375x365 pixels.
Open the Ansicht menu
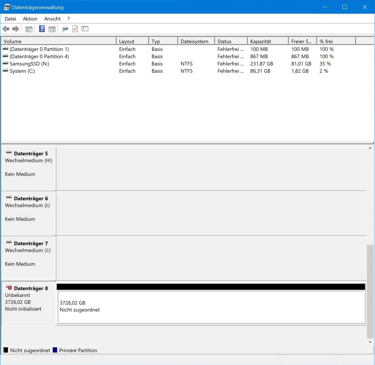click(52, 19)
